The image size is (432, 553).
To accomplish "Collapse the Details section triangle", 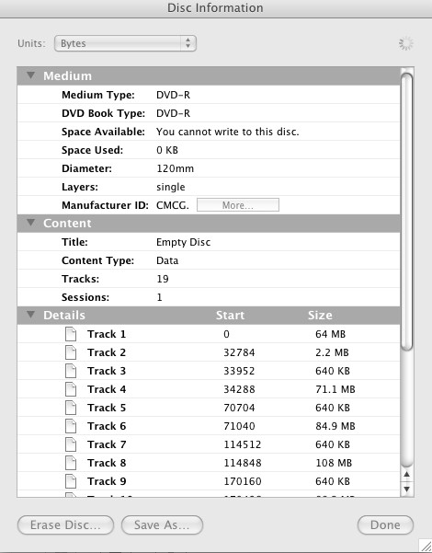I will tap(31, 315).
